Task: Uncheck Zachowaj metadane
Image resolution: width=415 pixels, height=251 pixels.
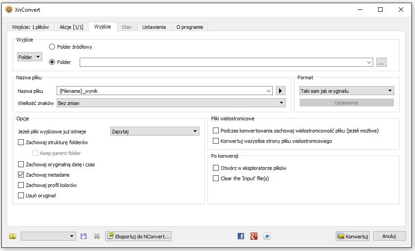Action: pos(21,175)
